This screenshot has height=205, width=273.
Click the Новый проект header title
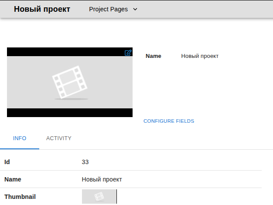(x=42, y=9)
